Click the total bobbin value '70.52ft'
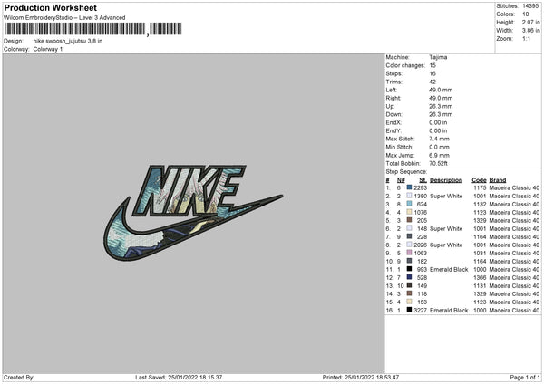 click(438, 163)
